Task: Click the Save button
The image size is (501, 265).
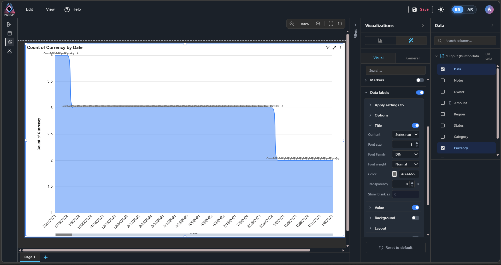Action: pyautogui.click(x=420, y=9)
